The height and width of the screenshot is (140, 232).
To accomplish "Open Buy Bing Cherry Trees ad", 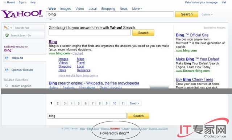I will (x=194, y=79).
